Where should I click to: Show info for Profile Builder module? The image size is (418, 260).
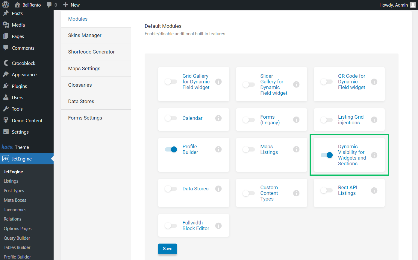(219, 149)
